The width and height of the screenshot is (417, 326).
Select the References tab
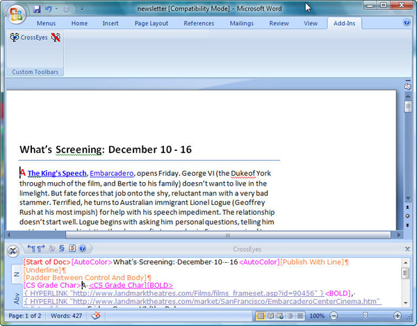[x=199, y=24]
